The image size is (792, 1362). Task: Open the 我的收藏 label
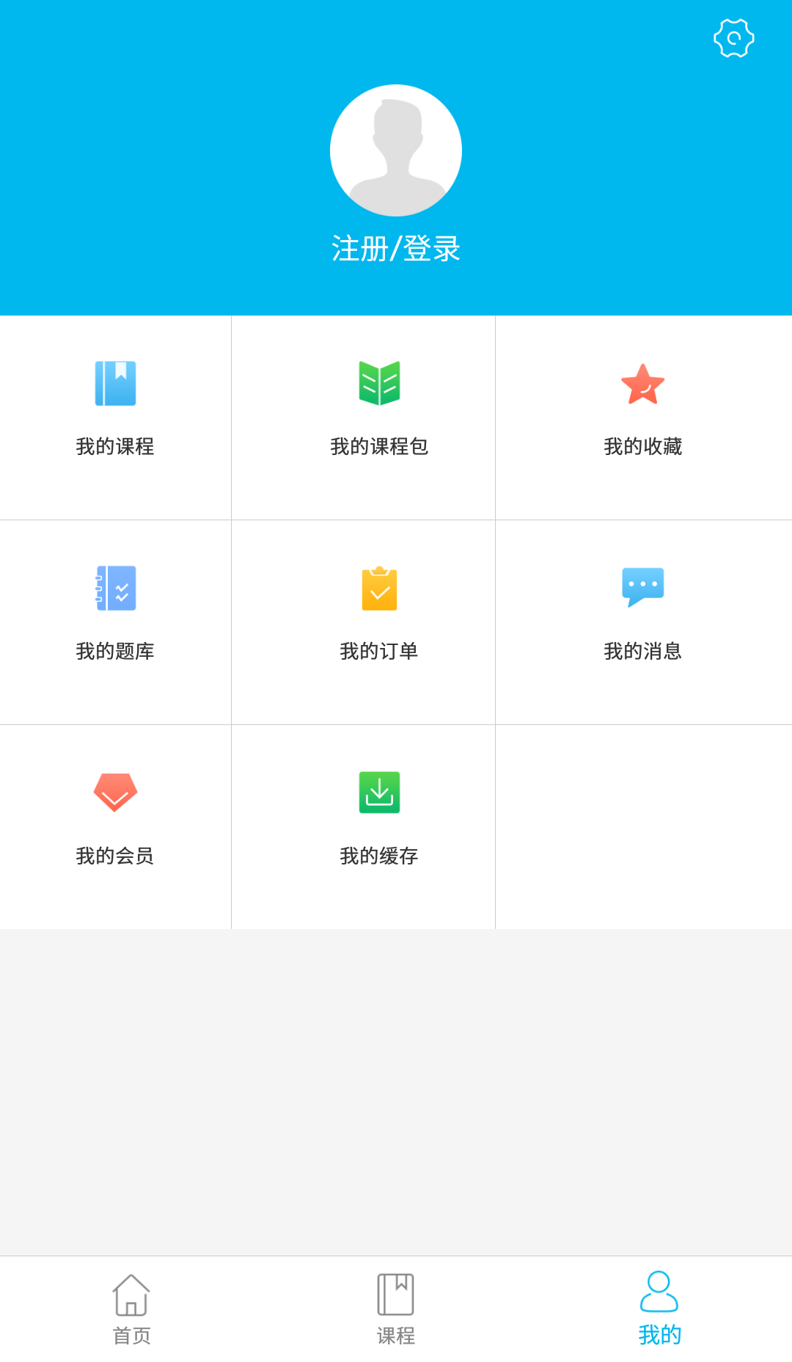click(642, 446)
